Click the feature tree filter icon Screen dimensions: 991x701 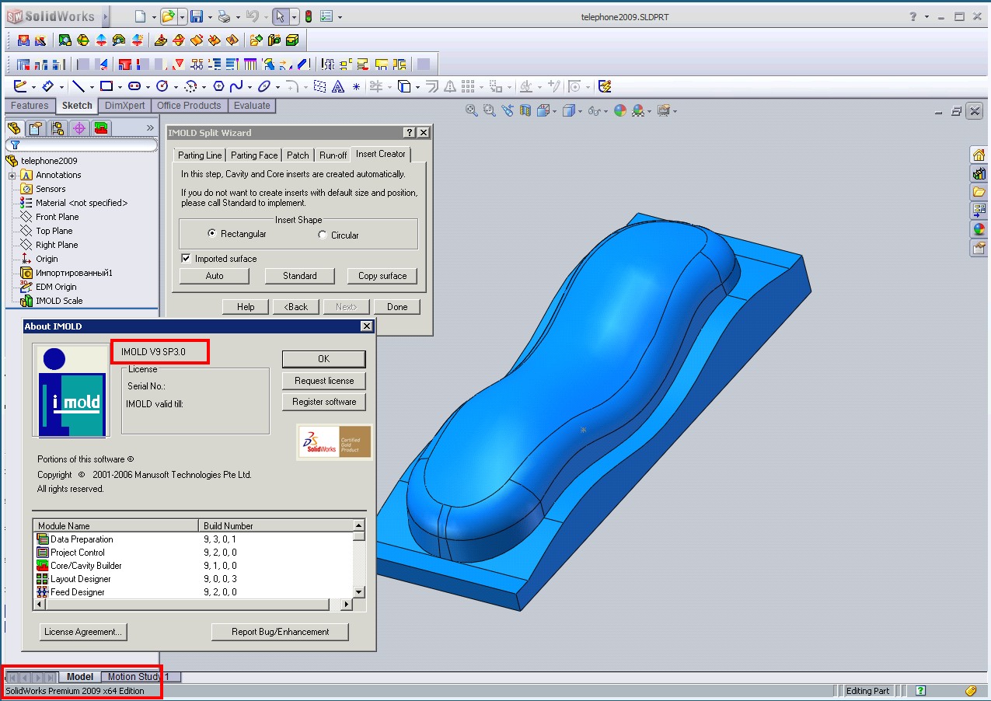(15, 145)
